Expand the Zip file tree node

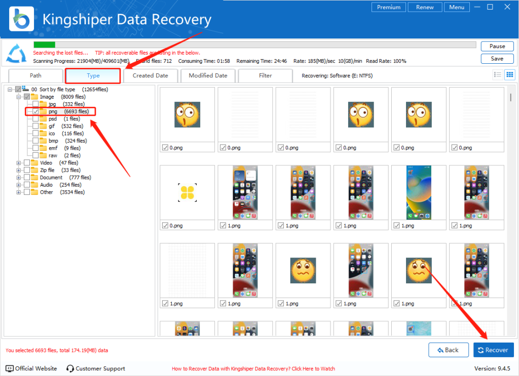coord(19,170)
